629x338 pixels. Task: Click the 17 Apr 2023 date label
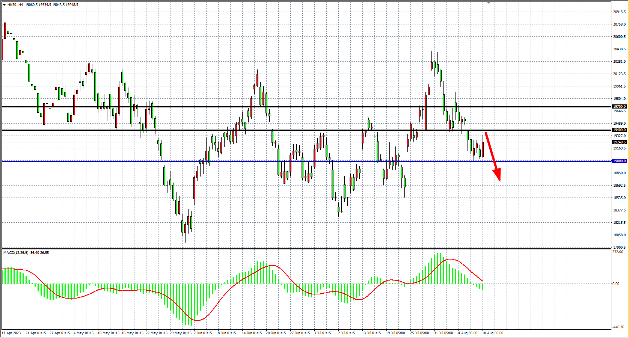point(11,333)
